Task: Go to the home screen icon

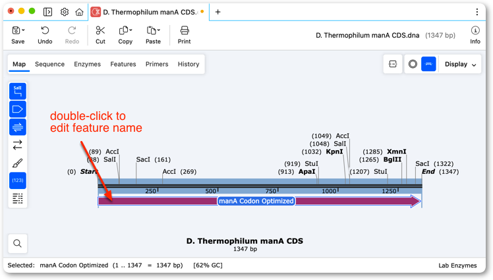Action: pos(79,12)
